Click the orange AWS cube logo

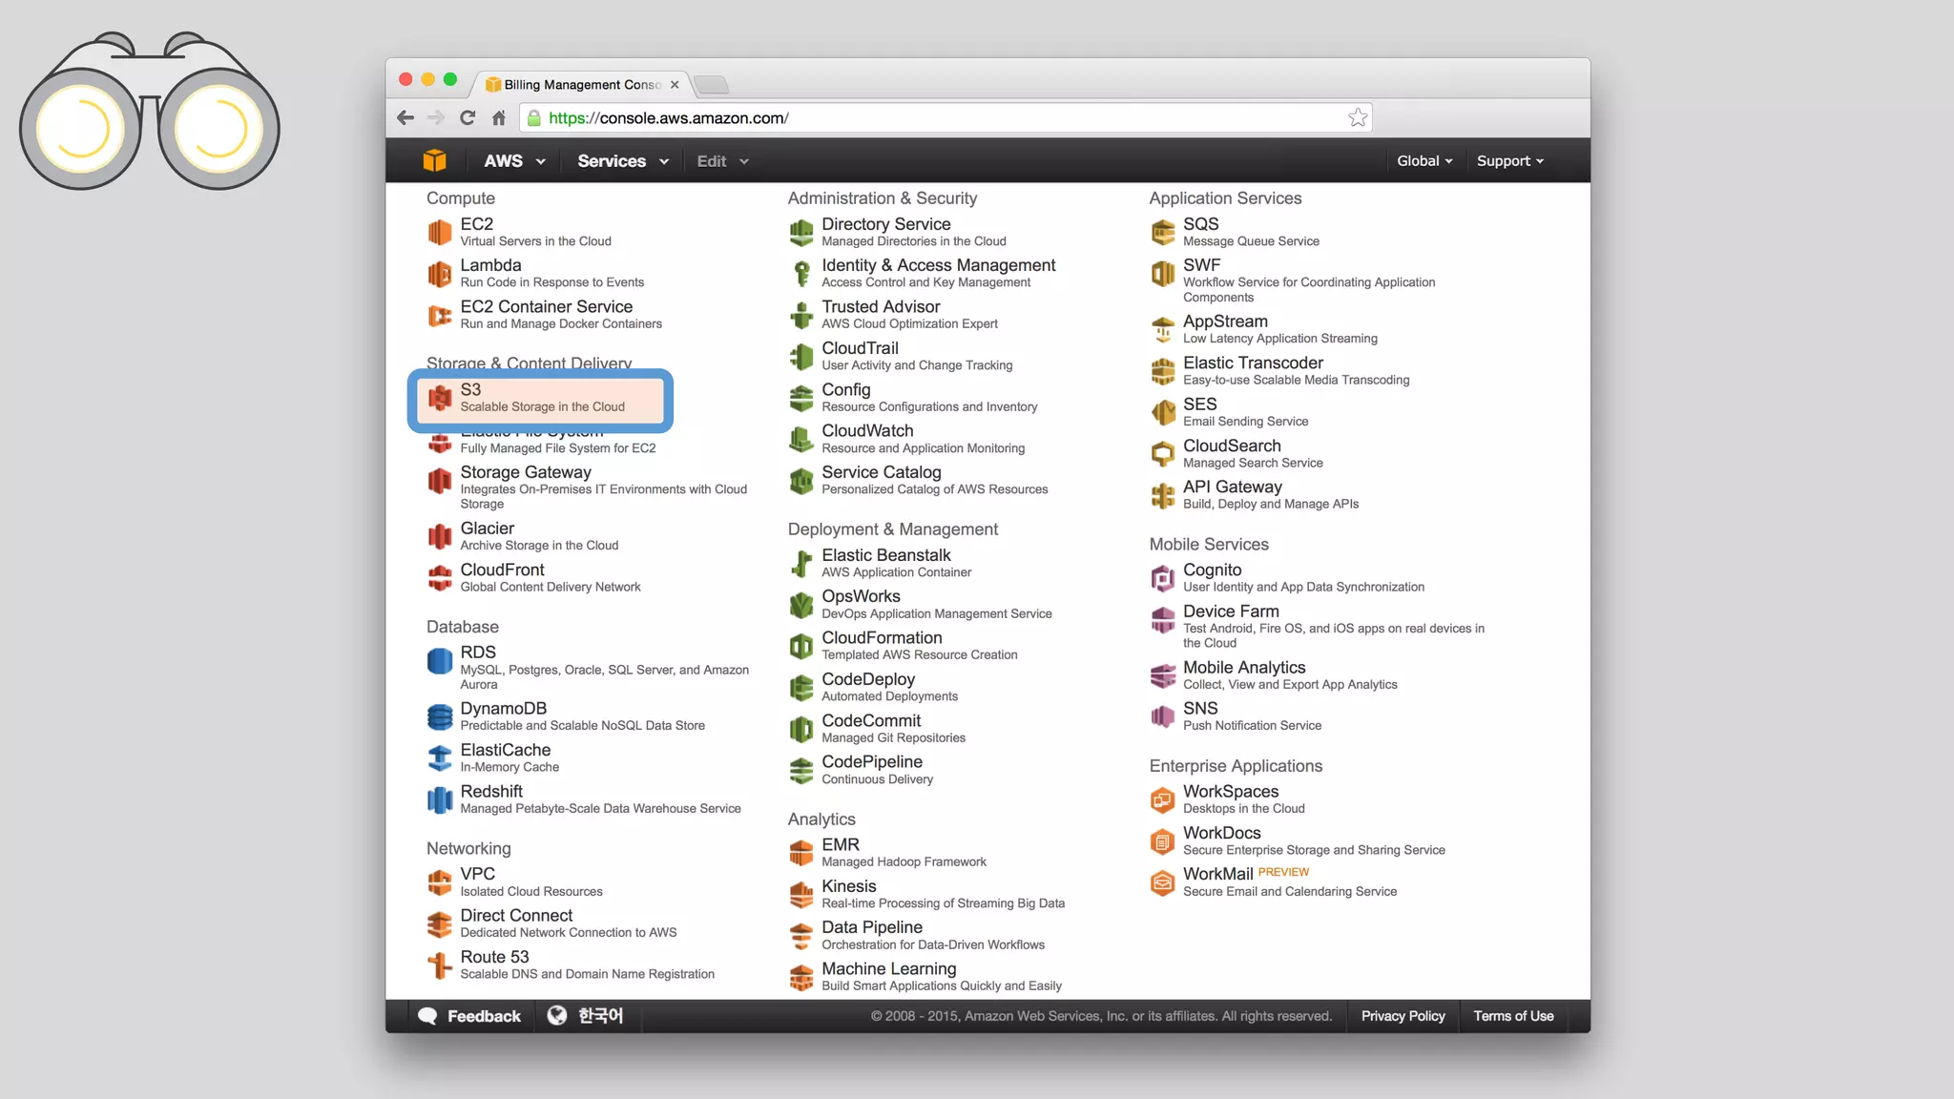click(434, 160)
